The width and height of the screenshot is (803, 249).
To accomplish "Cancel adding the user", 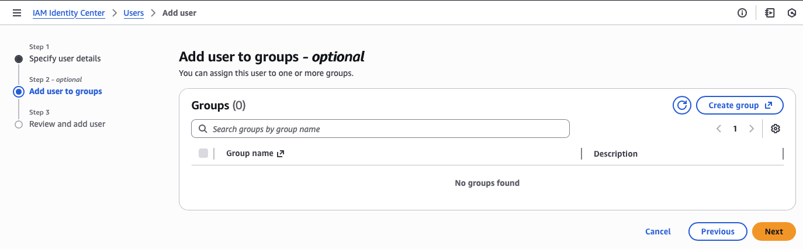I will click(x=658, y=231).
